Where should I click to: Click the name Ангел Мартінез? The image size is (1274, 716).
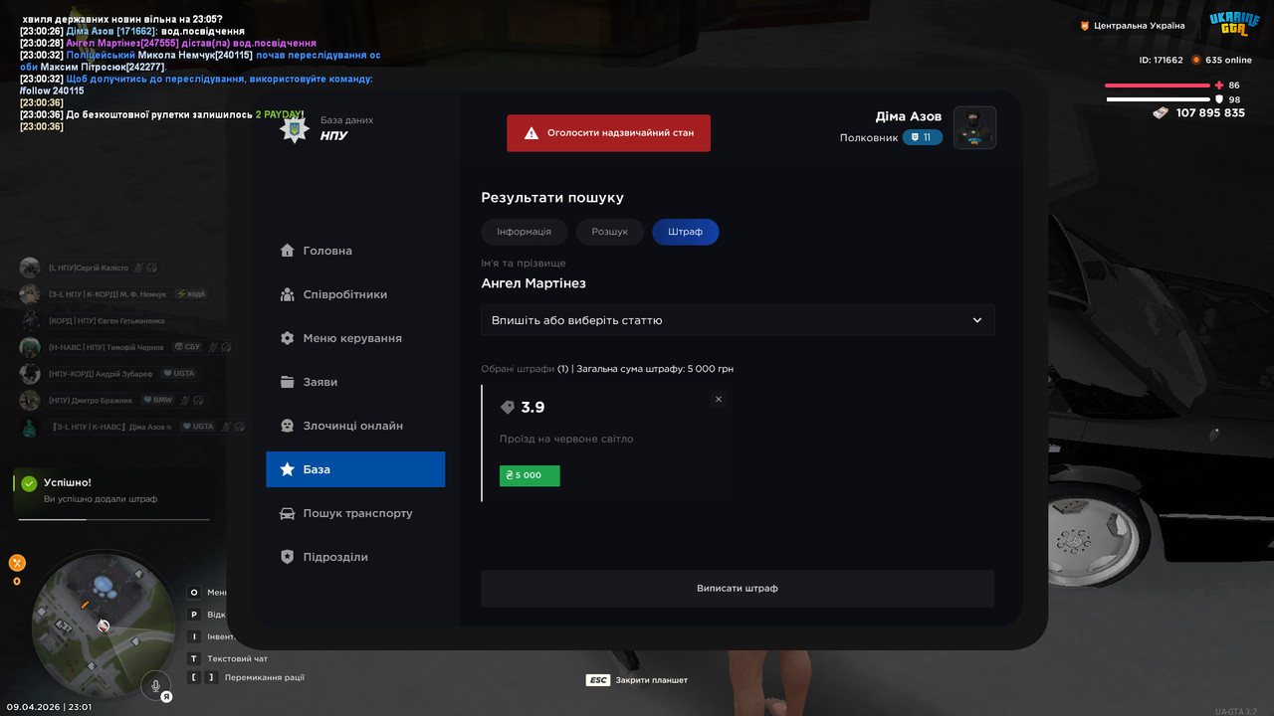(x=533, y=283)
